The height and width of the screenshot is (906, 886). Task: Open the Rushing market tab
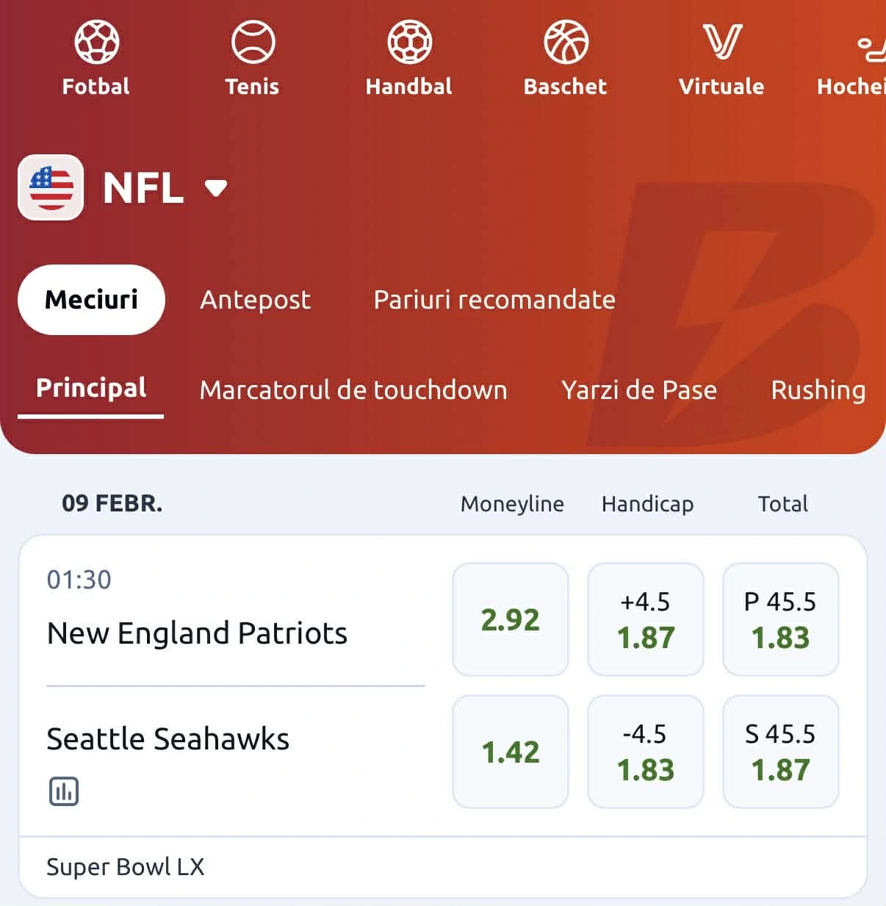click(818, 390)
